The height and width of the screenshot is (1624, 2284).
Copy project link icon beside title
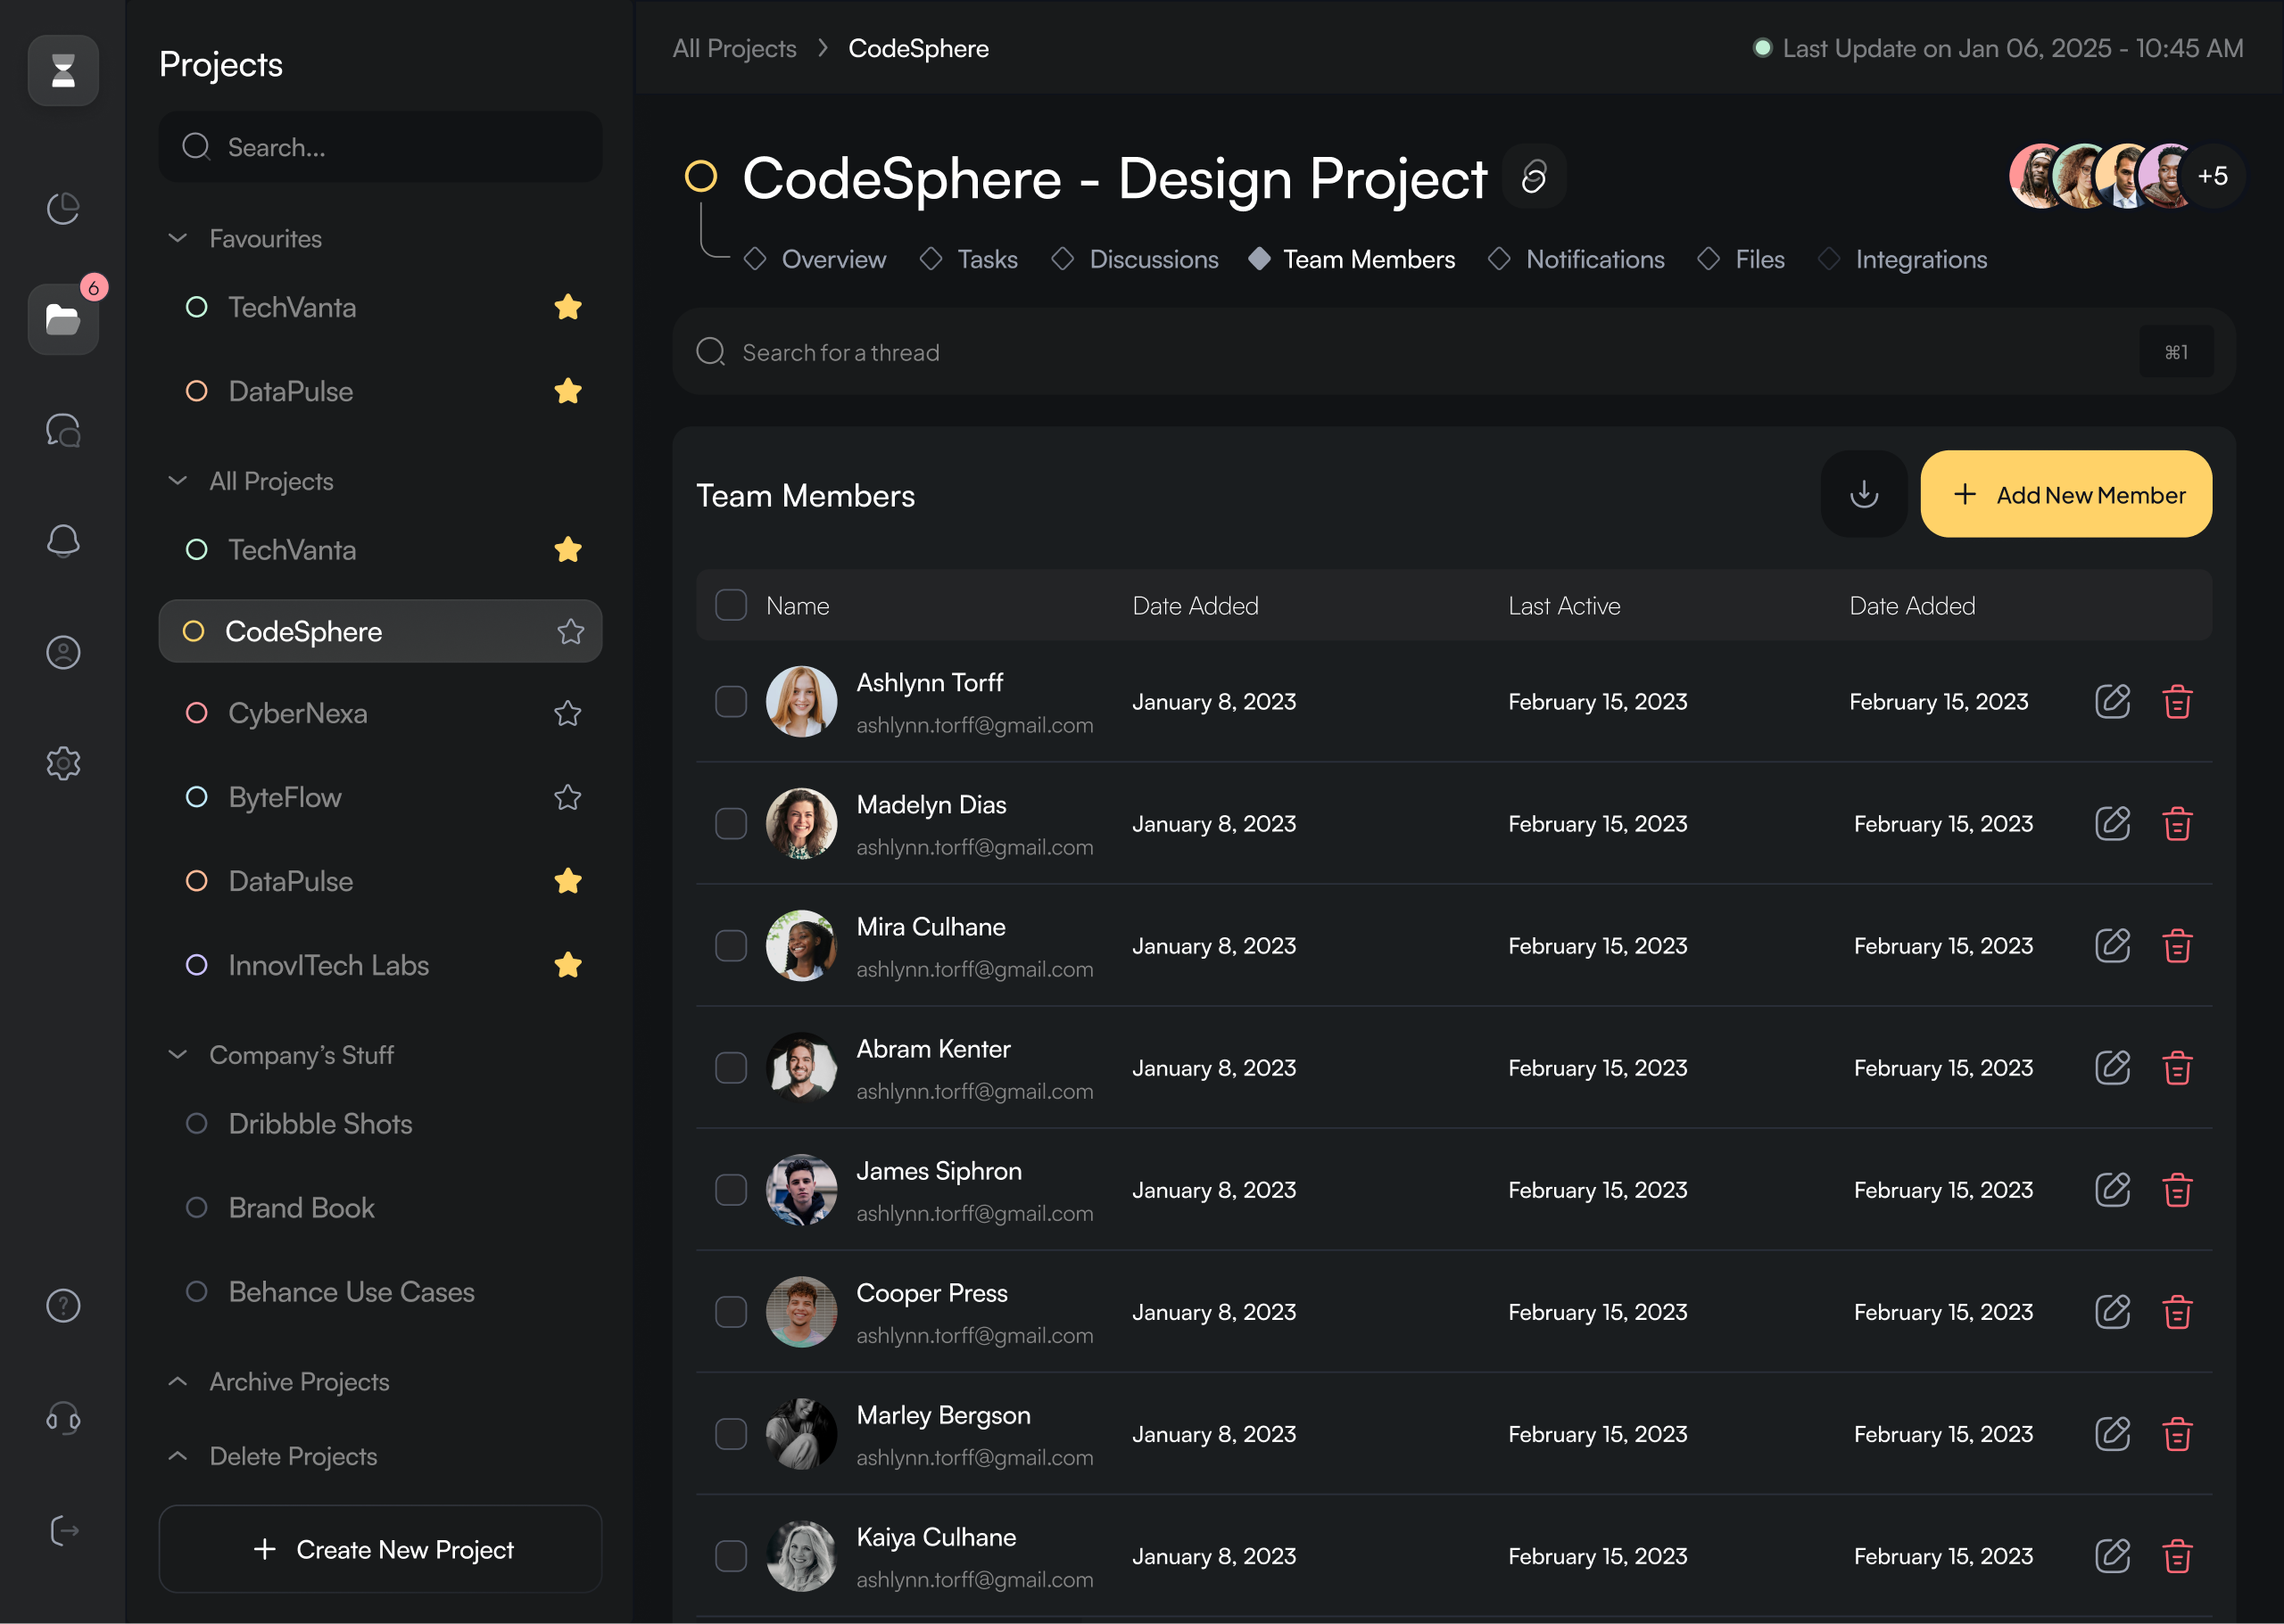click(x=1534, y=177)
